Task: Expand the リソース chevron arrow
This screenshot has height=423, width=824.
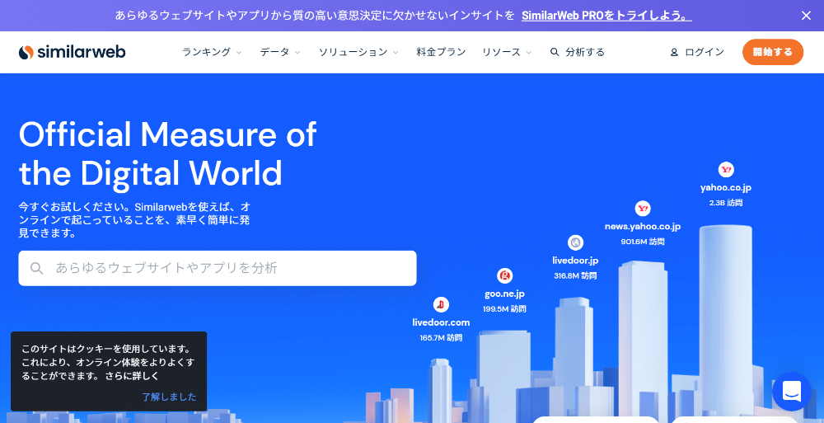Action: pyautogui.click(x=529, y=53)
